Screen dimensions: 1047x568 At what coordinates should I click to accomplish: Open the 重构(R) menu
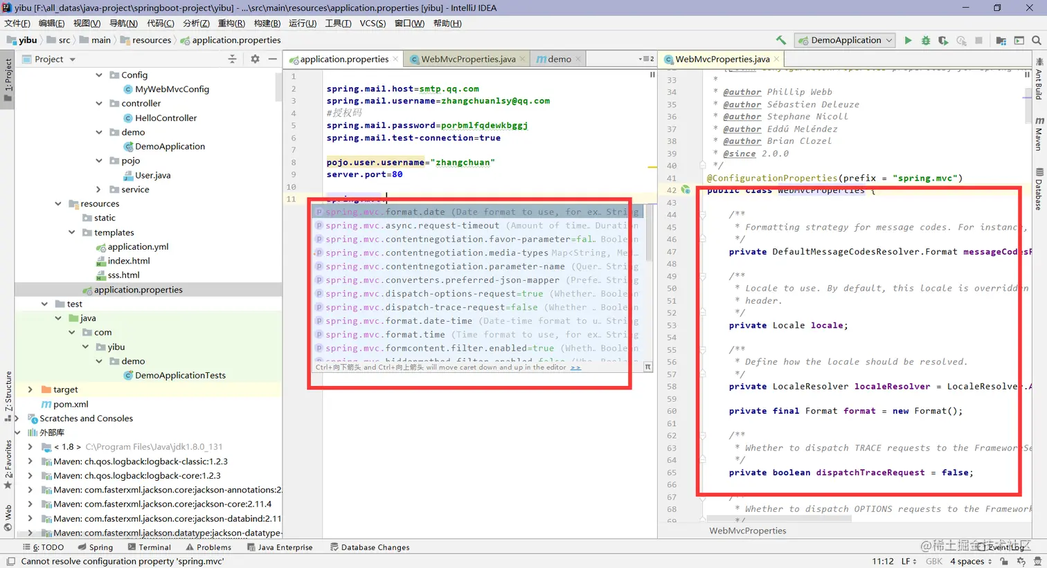coord(231,23)
